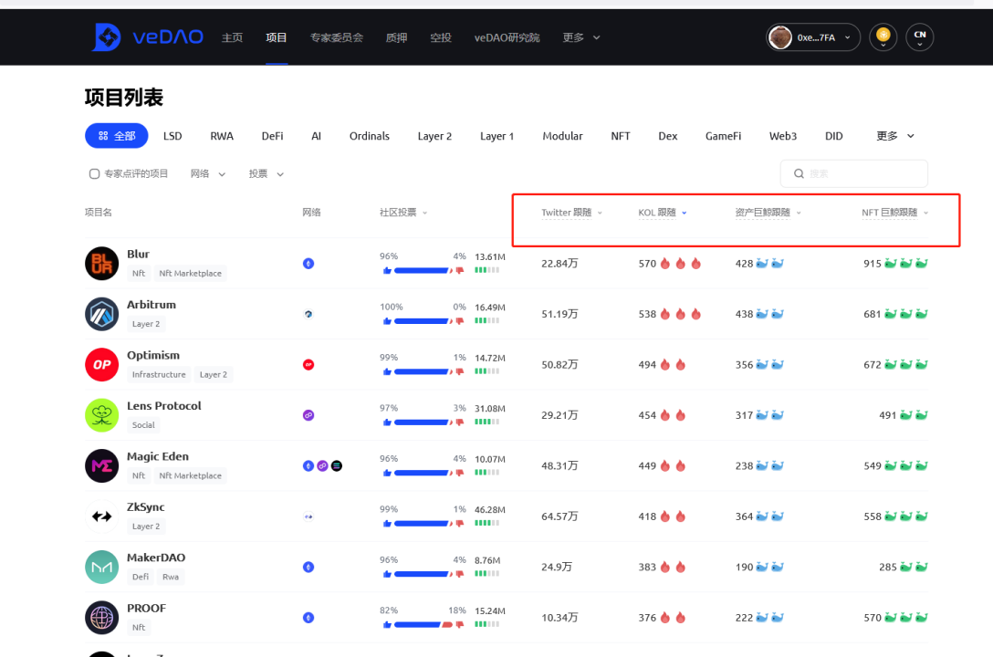Image resolution: width=993 pixels, height=657 pixels.
Task: Sort by NFT 巨鲸跟随 column
Action: (x=894, y=213)
